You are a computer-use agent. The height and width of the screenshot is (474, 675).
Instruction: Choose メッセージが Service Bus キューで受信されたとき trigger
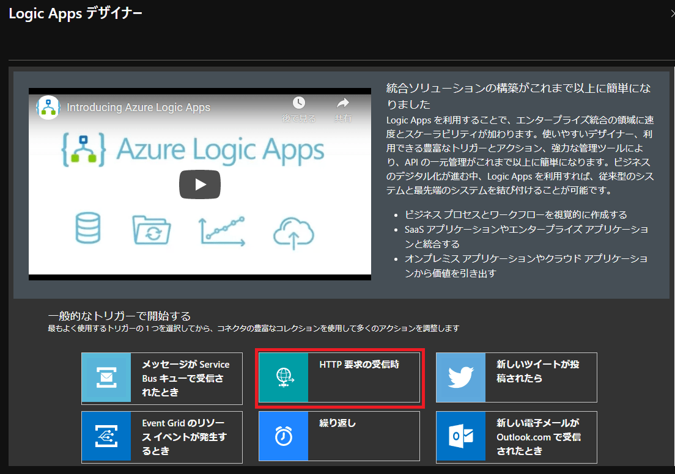(162, 379)
